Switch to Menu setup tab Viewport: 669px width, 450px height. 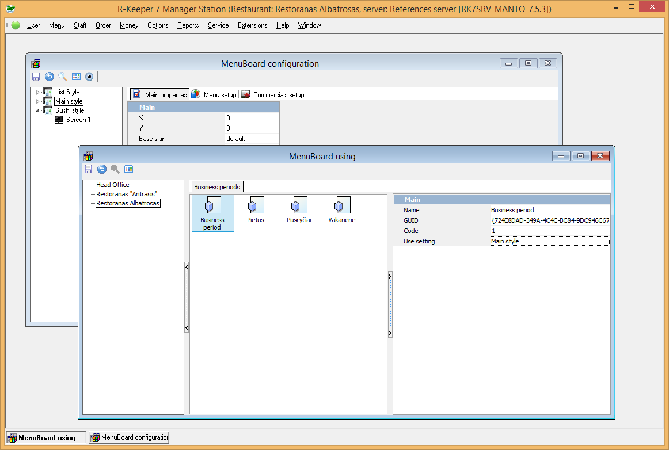point(214,95)
